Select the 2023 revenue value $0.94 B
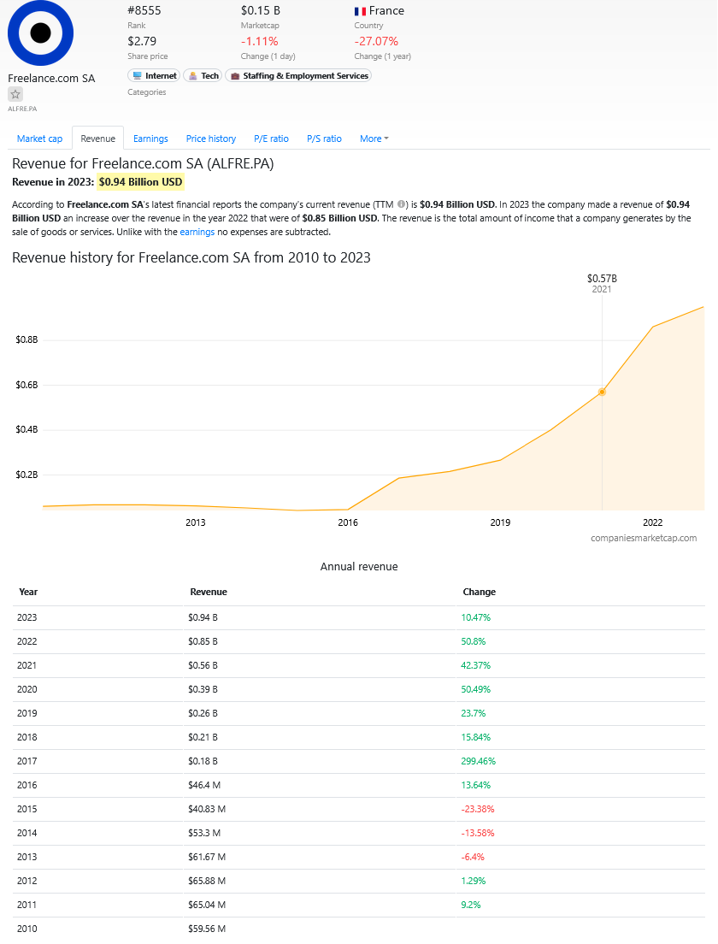 203,617
